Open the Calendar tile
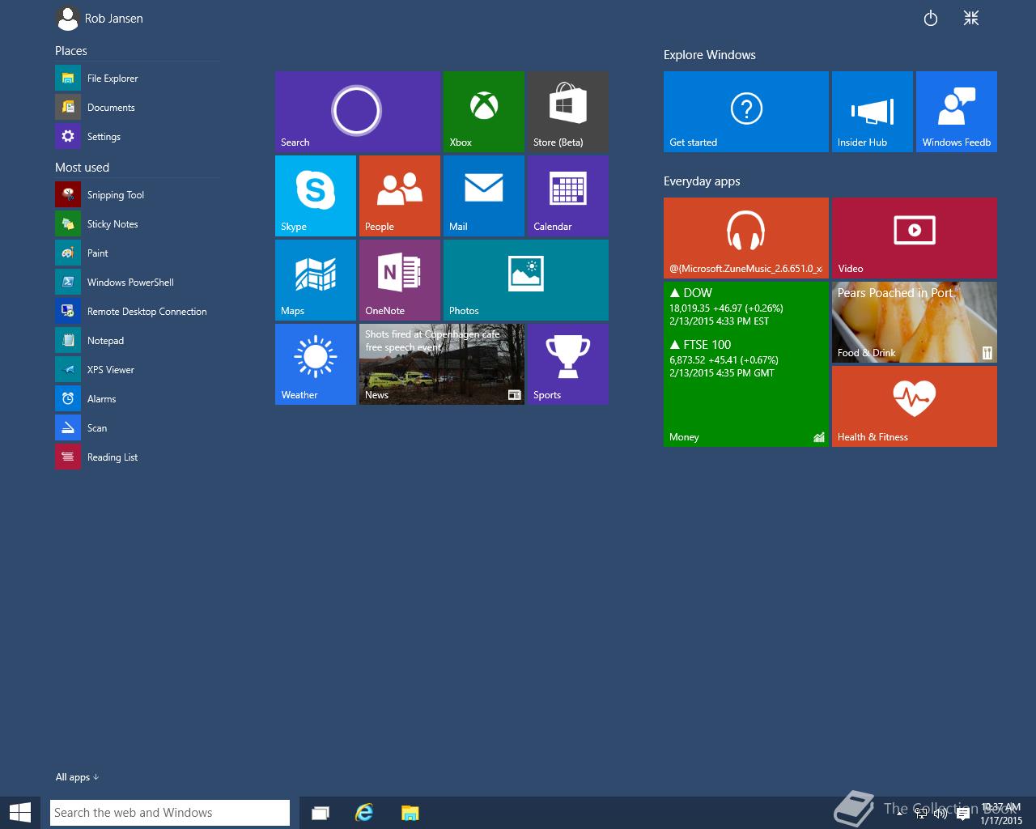This screenshot has width=1036, height=829. tap(568, 196)
